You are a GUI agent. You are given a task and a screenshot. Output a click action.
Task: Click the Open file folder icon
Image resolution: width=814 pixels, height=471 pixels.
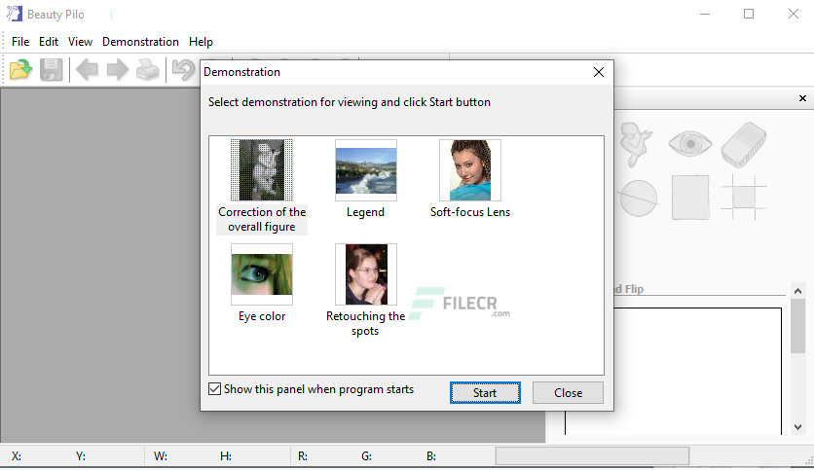click(x=20, y=69)
